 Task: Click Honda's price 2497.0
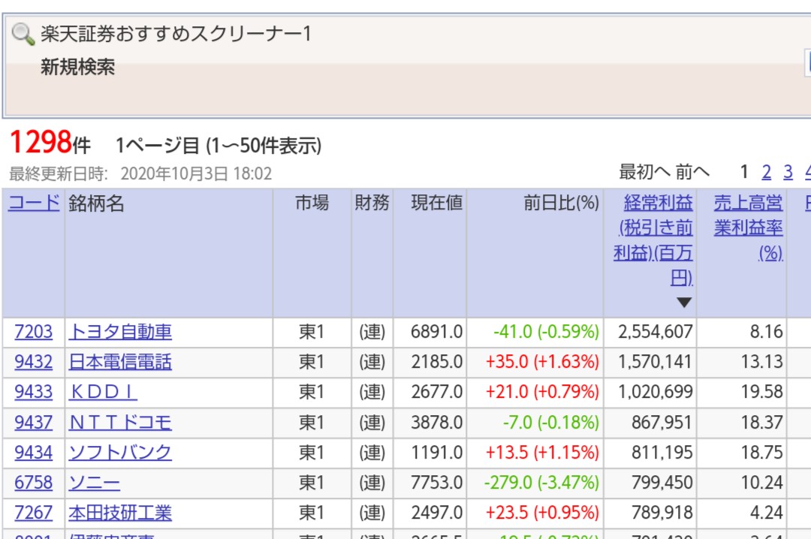coord(436,512)
